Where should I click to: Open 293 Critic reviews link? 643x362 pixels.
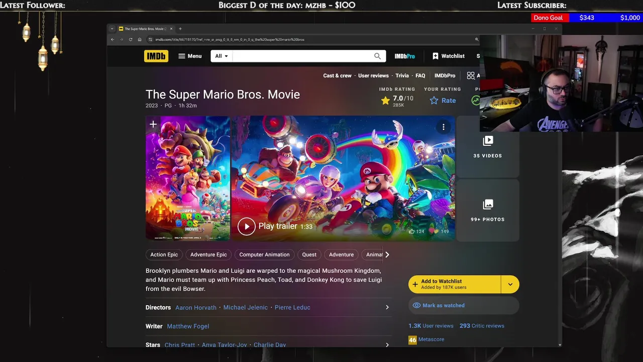[482, 326]
